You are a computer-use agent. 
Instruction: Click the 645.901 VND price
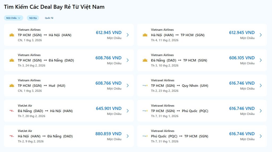click(x=109, y=108)
